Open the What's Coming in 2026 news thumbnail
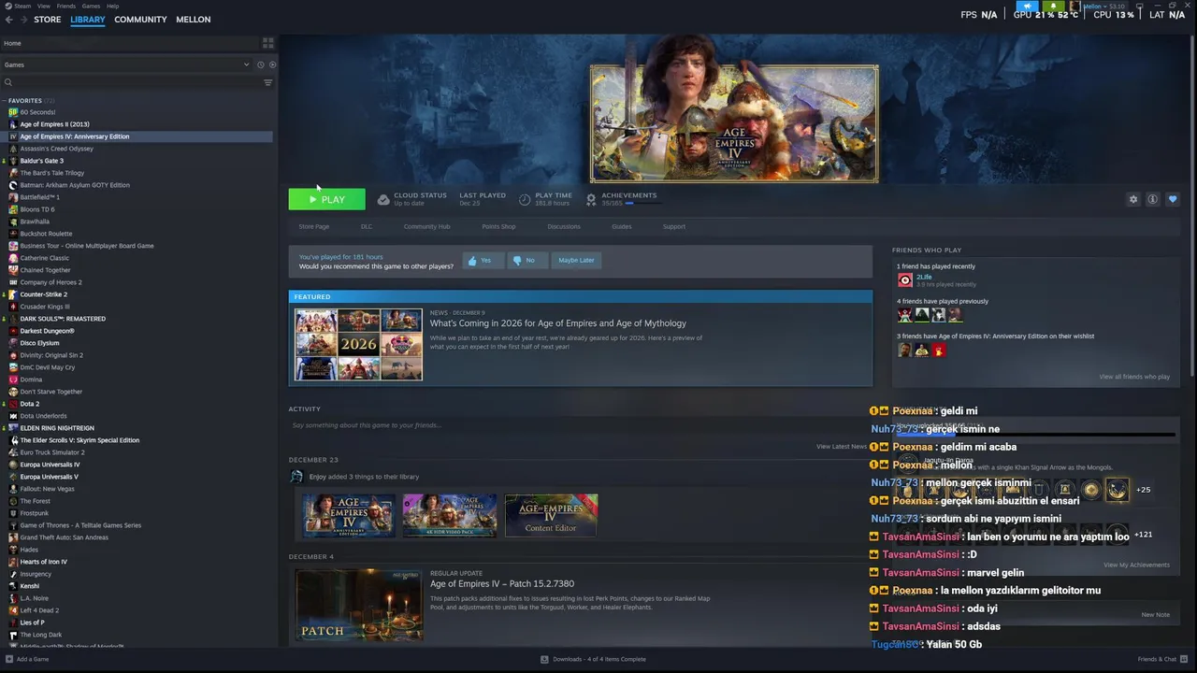Viewport: 1197px width, 673px height. pos(358,345)
